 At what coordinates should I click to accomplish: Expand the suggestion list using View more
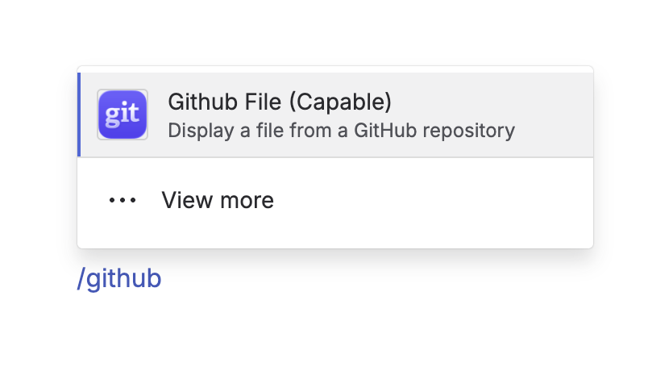335,200
